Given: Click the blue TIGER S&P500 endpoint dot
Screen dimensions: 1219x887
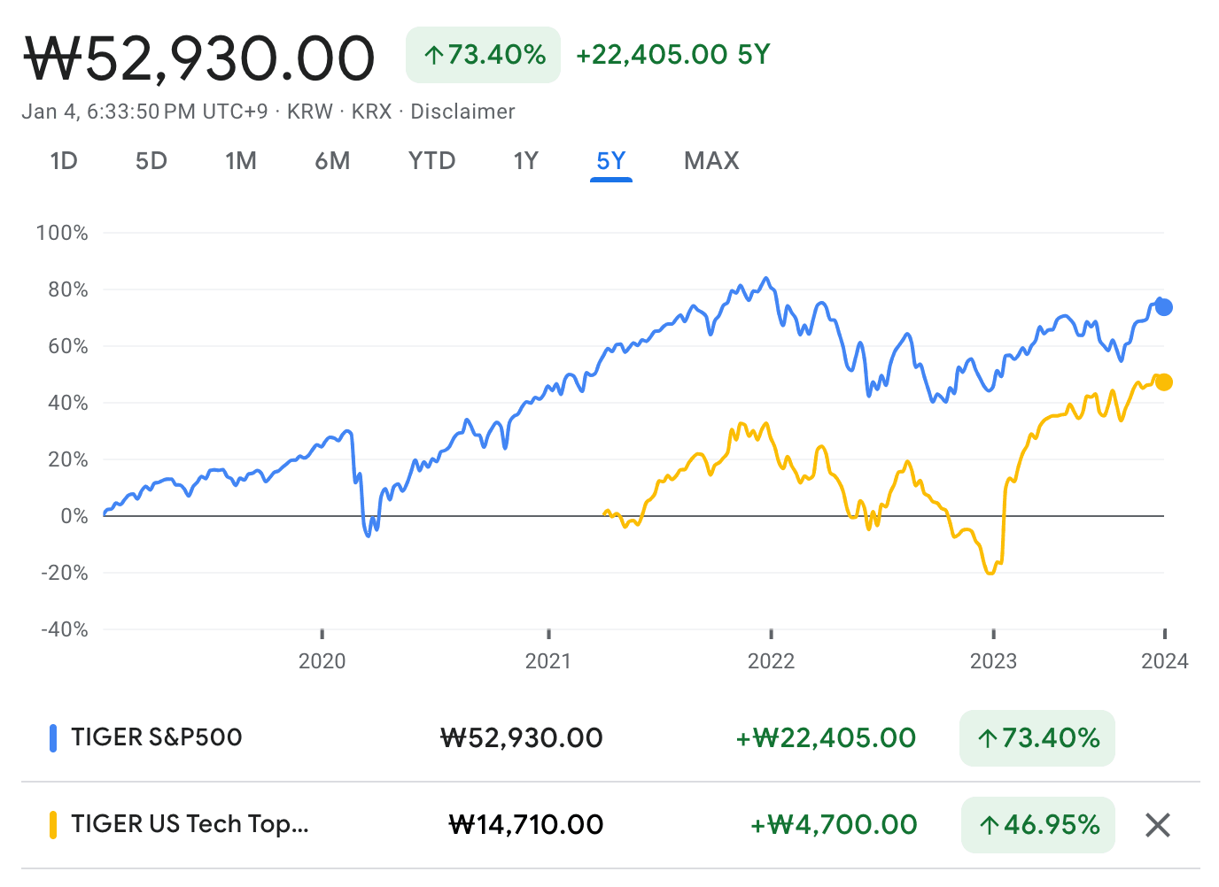Looking at the screenshot, I should pyautogui.click(x=1164, y=307).
